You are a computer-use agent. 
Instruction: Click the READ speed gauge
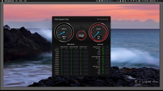[x=99, y=32]
